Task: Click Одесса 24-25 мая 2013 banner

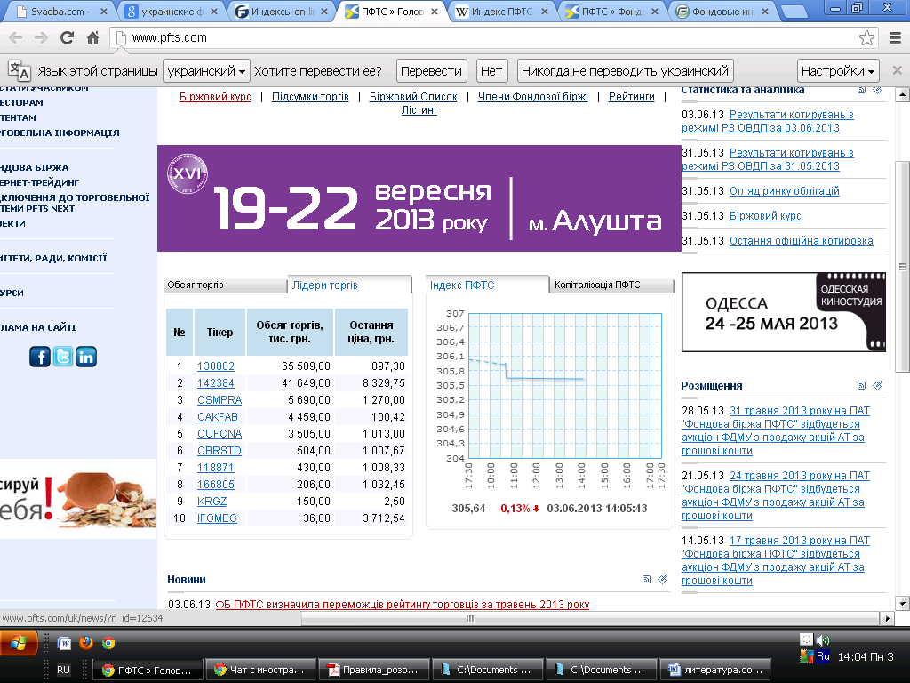Action: point(784,312)
